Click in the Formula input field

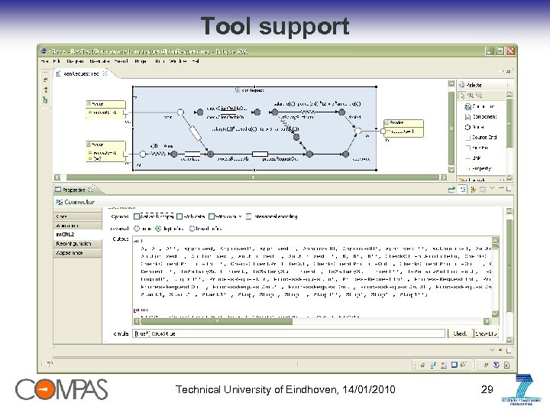[289, 333]
